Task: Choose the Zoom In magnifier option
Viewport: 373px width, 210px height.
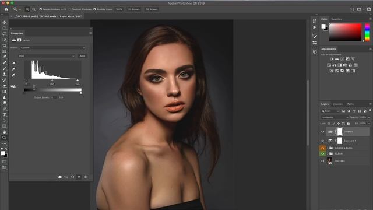Action: pos(27,9)
